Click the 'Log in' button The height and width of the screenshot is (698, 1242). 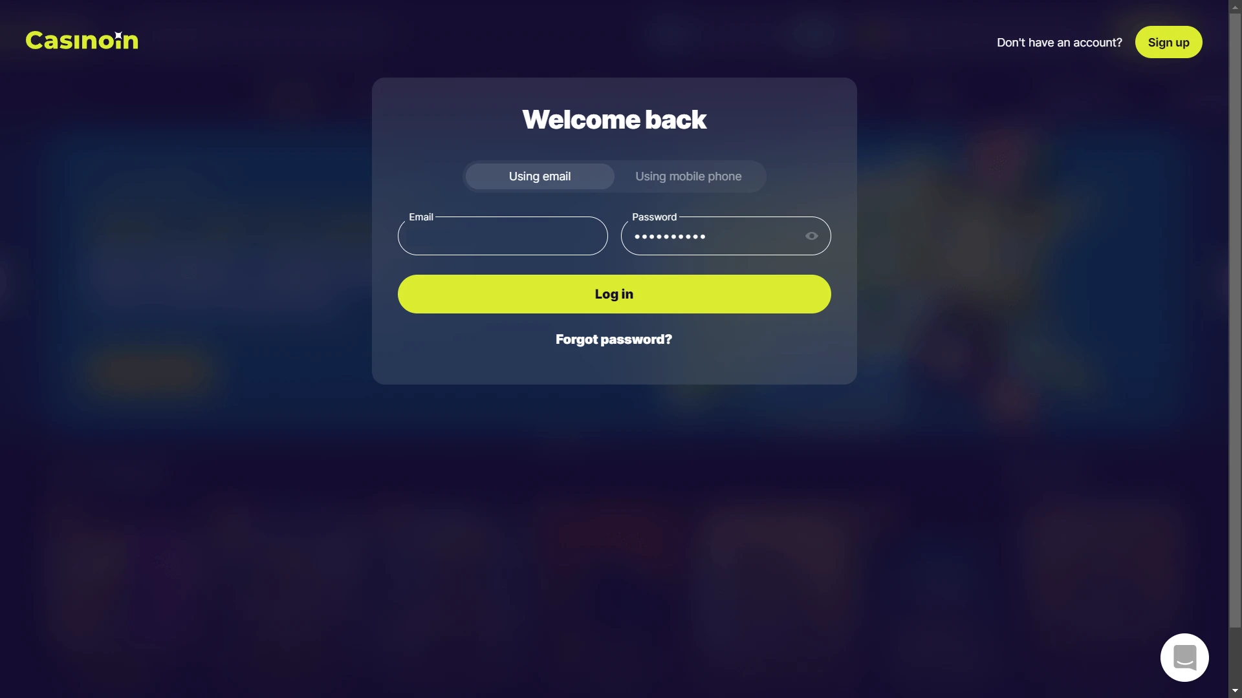point(614,293)
